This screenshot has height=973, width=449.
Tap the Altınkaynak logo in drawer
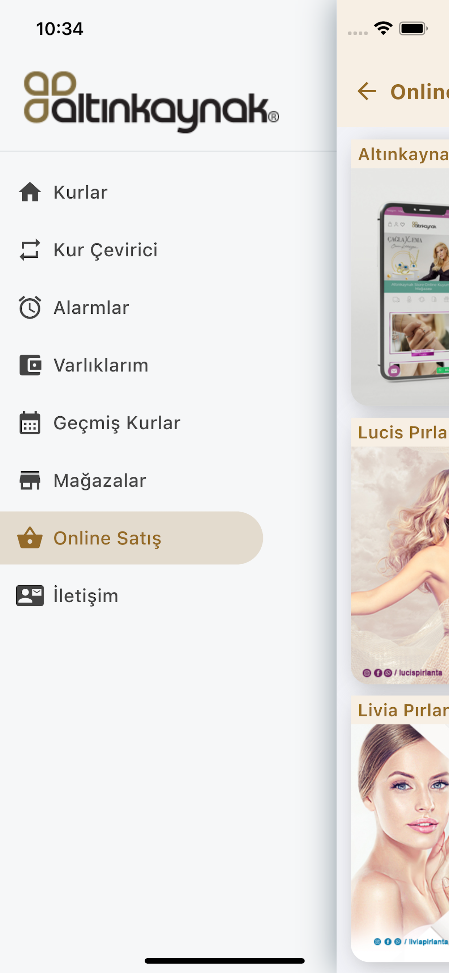pos(151,102)
